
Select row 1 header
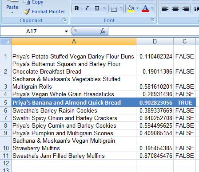click(6, 53)
